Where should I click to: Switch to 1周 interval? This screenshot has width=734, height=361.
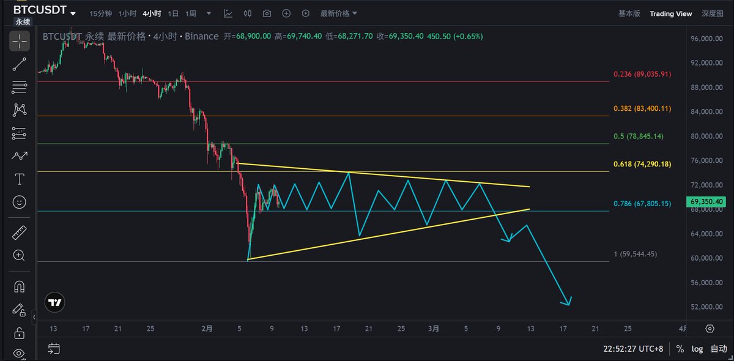click(191, 13)
